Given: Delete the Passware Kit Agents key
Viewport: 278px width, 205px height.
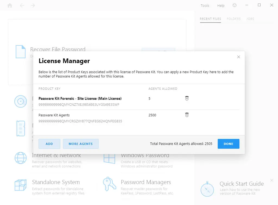Looking at the screenshot, I should [187, 115].
